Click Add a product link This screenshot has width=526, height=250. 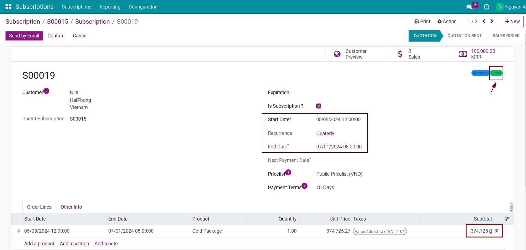pyautogui.click(x=39, y=244)
